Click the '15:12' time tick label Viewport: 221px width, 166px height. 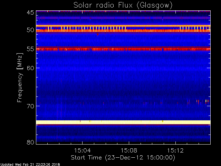coord(175,150)
